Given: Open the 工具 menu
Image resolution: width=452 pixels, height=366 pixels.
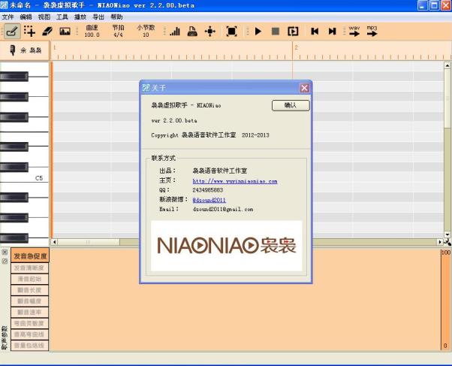Looking at the screenshot, I should click(x=62, y=17).
